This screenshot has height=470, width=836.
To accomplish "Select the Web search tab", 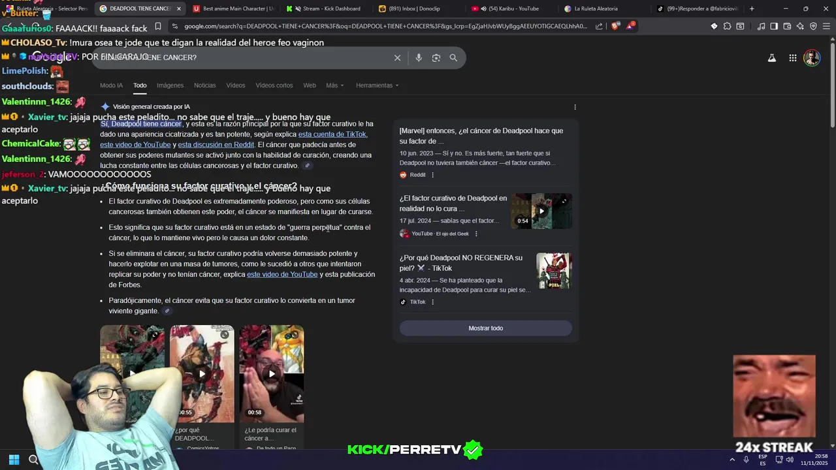I will click(310, 86).
